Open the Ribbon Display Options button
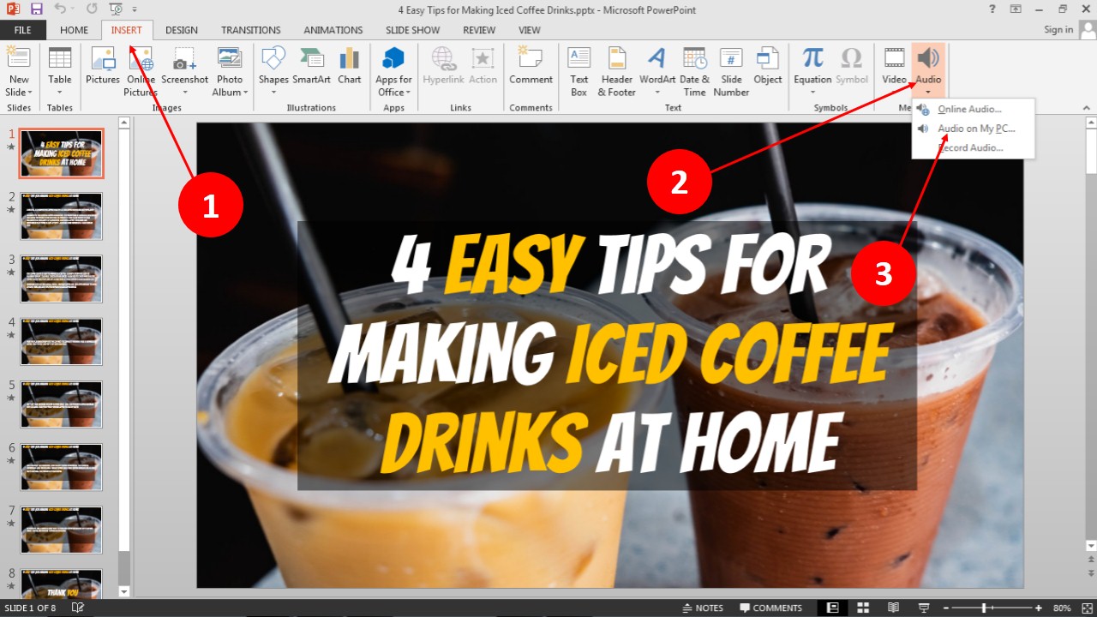 1016,9
